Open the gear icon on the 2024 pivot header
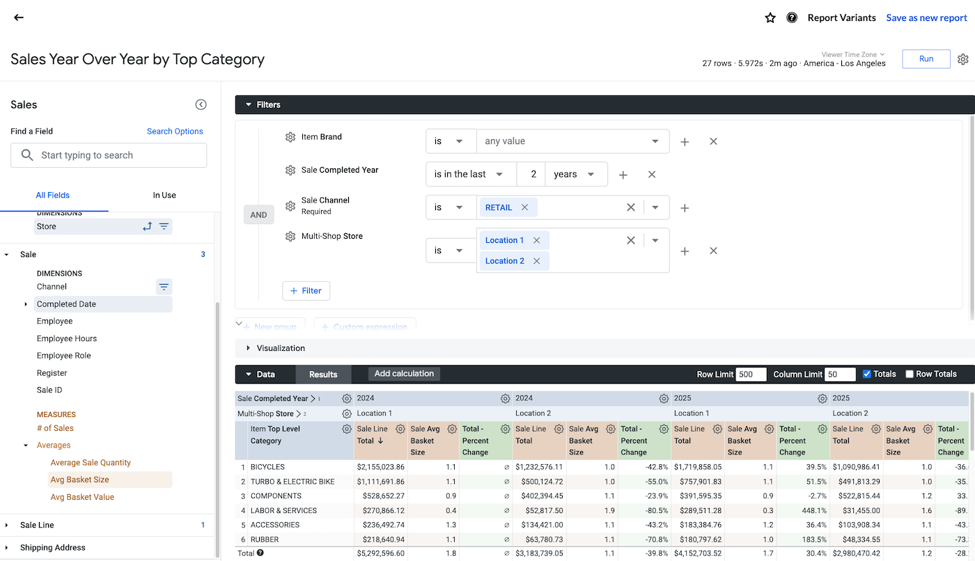 [x=505, y=398]
